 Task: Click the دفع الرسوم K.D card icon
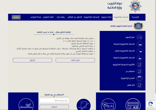tap(139, 37)
